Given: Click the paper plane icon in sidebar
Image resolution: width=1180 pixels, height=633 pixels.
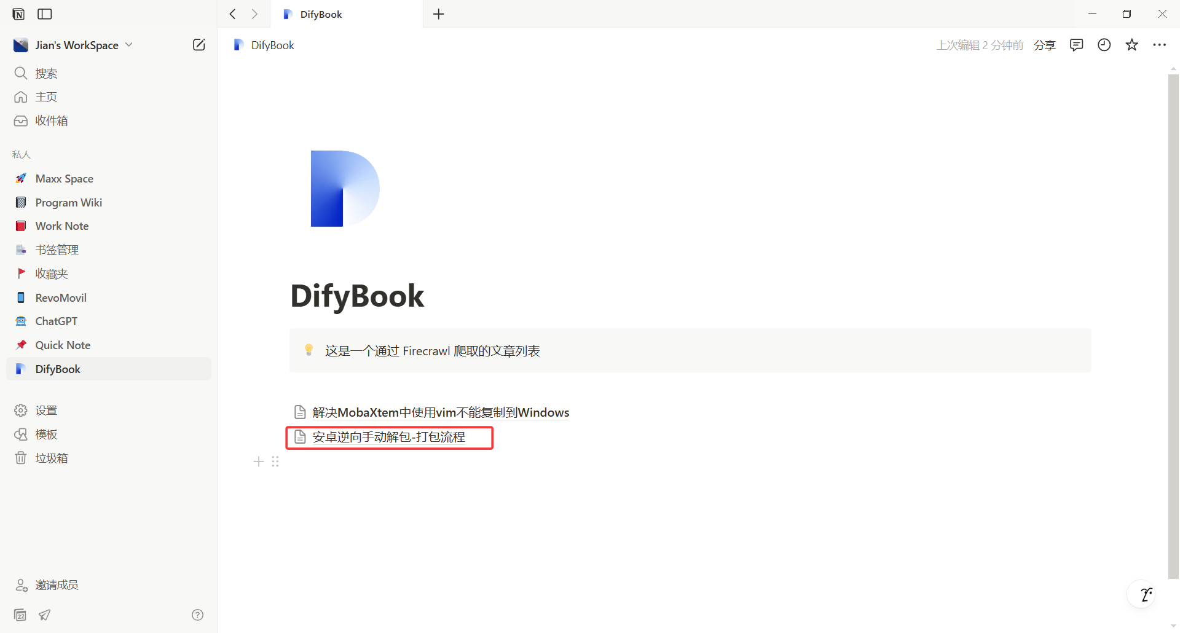Looking at the screenshot, I should [x=45, y=615].
